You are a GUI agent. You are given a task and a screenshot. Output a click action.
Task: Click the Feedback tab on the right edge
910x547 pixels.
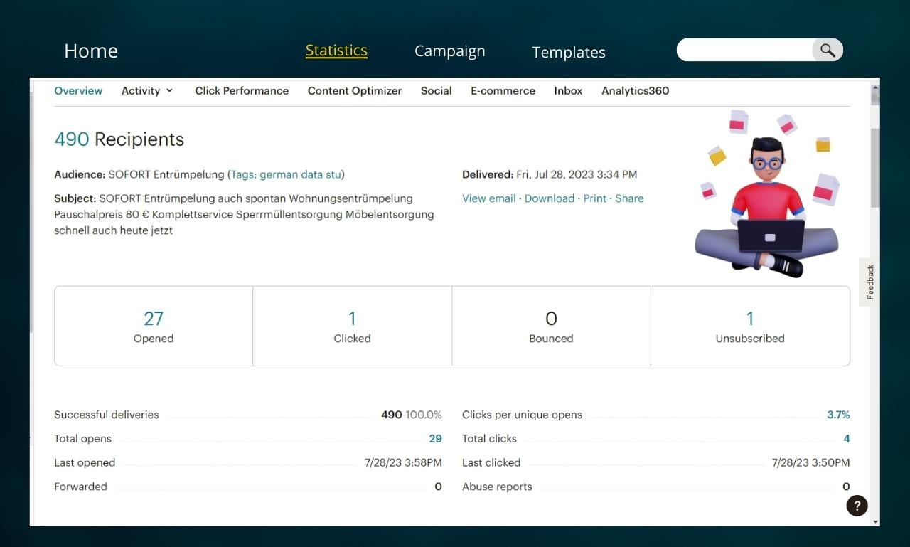[x=869, y=280]
